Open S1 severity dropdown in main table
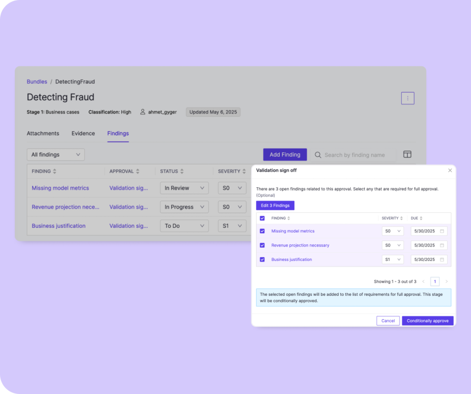This screenshot has width=471, height=394. [232, 226]
